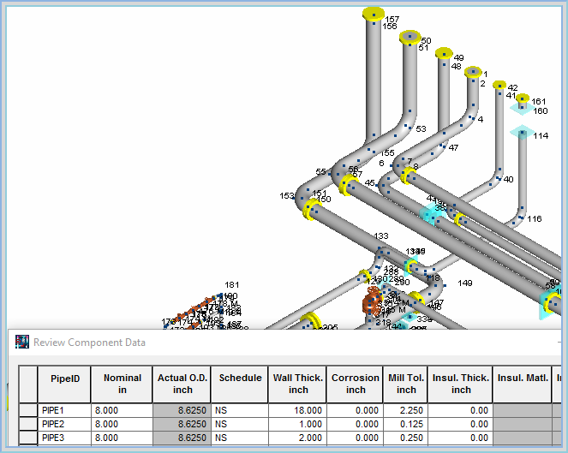Screen dimensions: 568x453
Task: Click PIPE1 mill tolerance 2.250 cell
Action: [406, 410]
